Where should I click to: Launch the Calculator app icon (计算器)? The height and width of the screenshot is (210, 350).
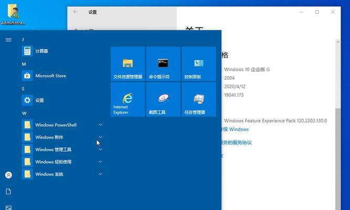click(27, 51)
